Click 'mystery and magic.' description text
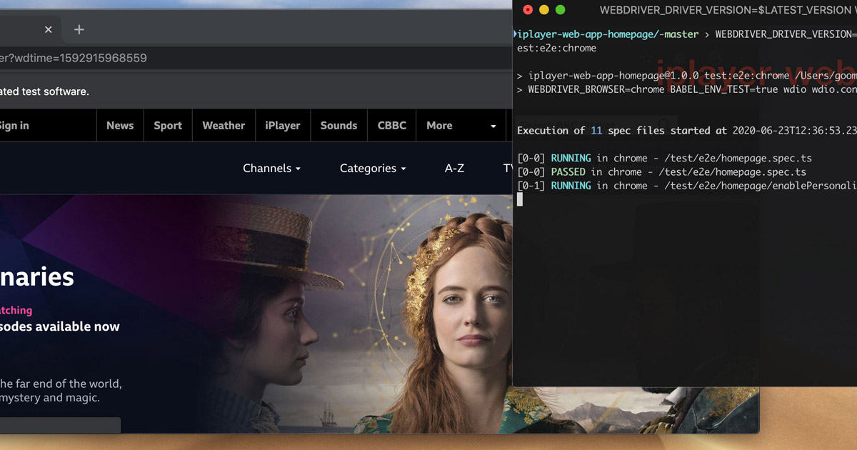 coord(50,398)
